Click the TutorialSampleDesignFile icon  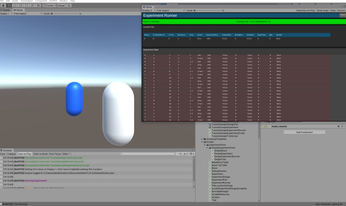(210, 125)
